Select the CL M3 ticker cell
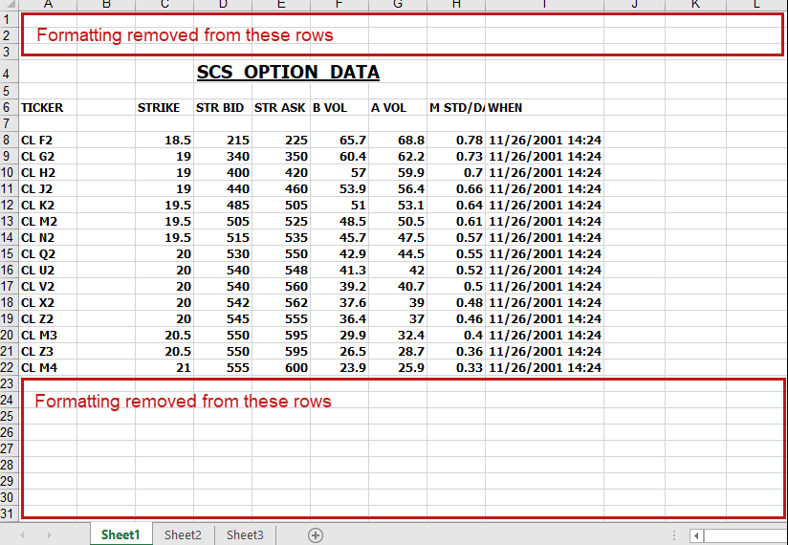 (x=48, y=335)
